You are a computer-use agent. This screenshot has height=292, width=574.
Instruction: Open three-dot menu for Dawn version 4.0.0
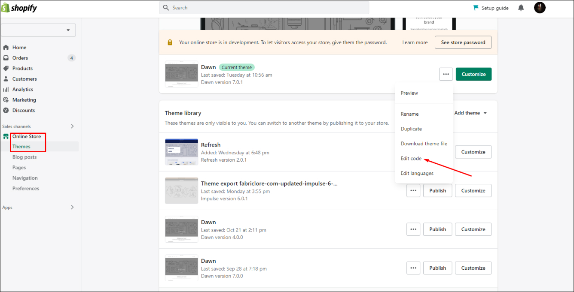(x=413, y=229)
